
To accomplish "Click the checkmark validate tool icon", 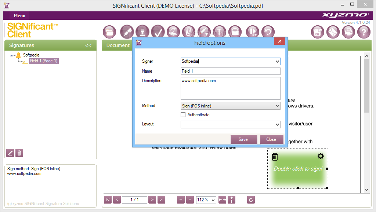I will pos(158,32).
